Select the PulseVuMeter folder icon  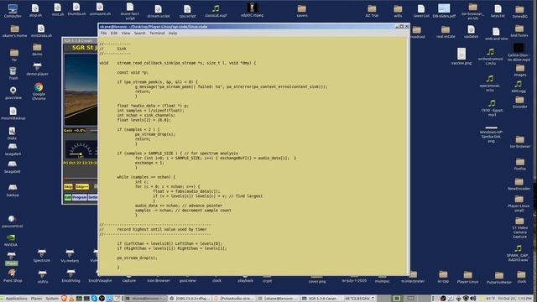tap(499, 278)
